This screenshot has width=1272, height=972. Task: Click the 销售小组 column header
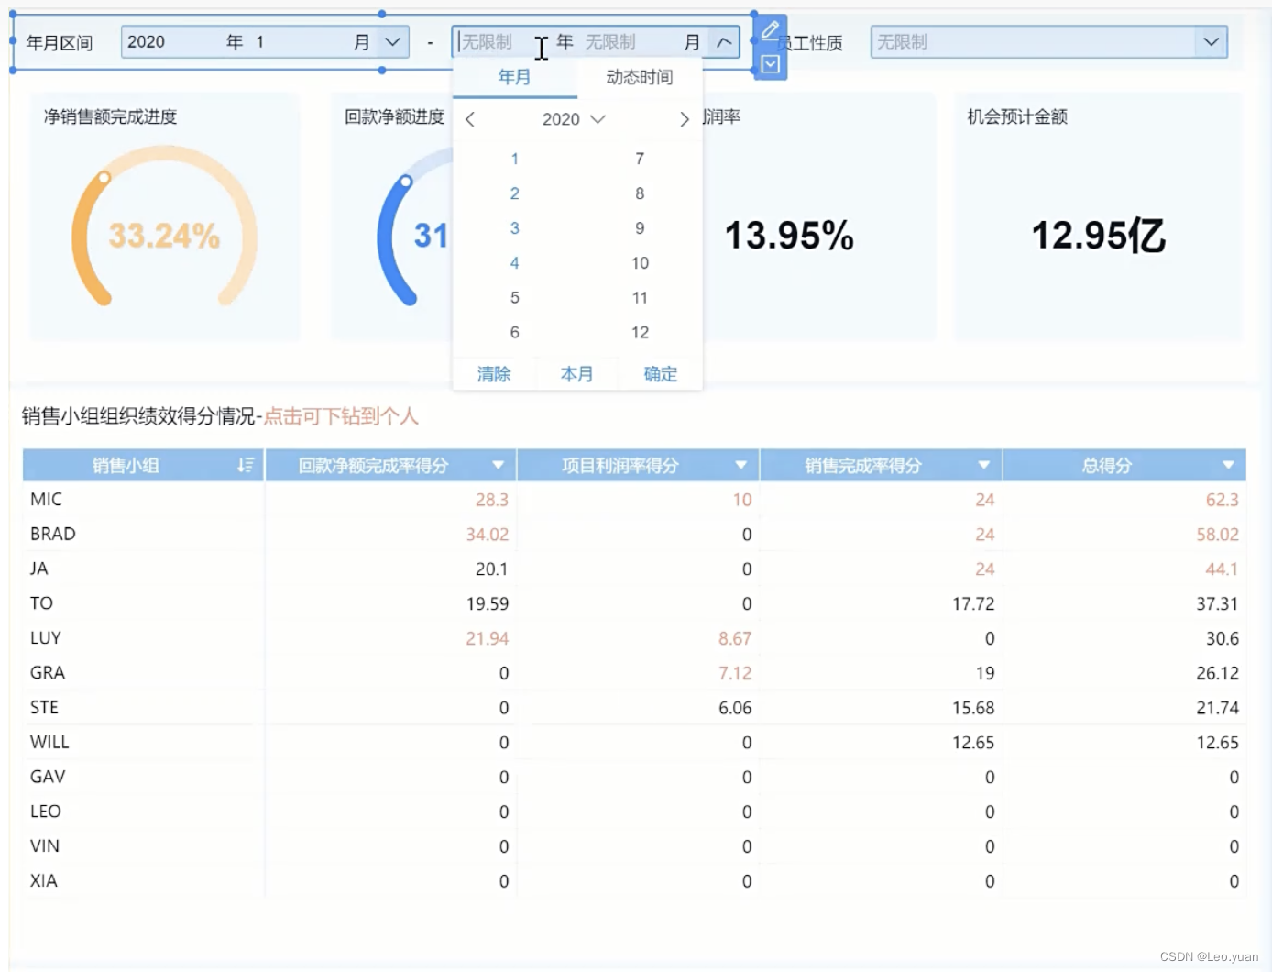point(144,465)
